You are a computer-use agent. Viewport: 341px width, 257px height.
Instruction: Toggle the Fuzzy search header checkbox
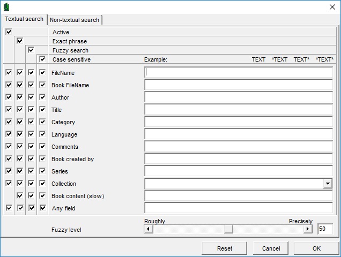31,50
